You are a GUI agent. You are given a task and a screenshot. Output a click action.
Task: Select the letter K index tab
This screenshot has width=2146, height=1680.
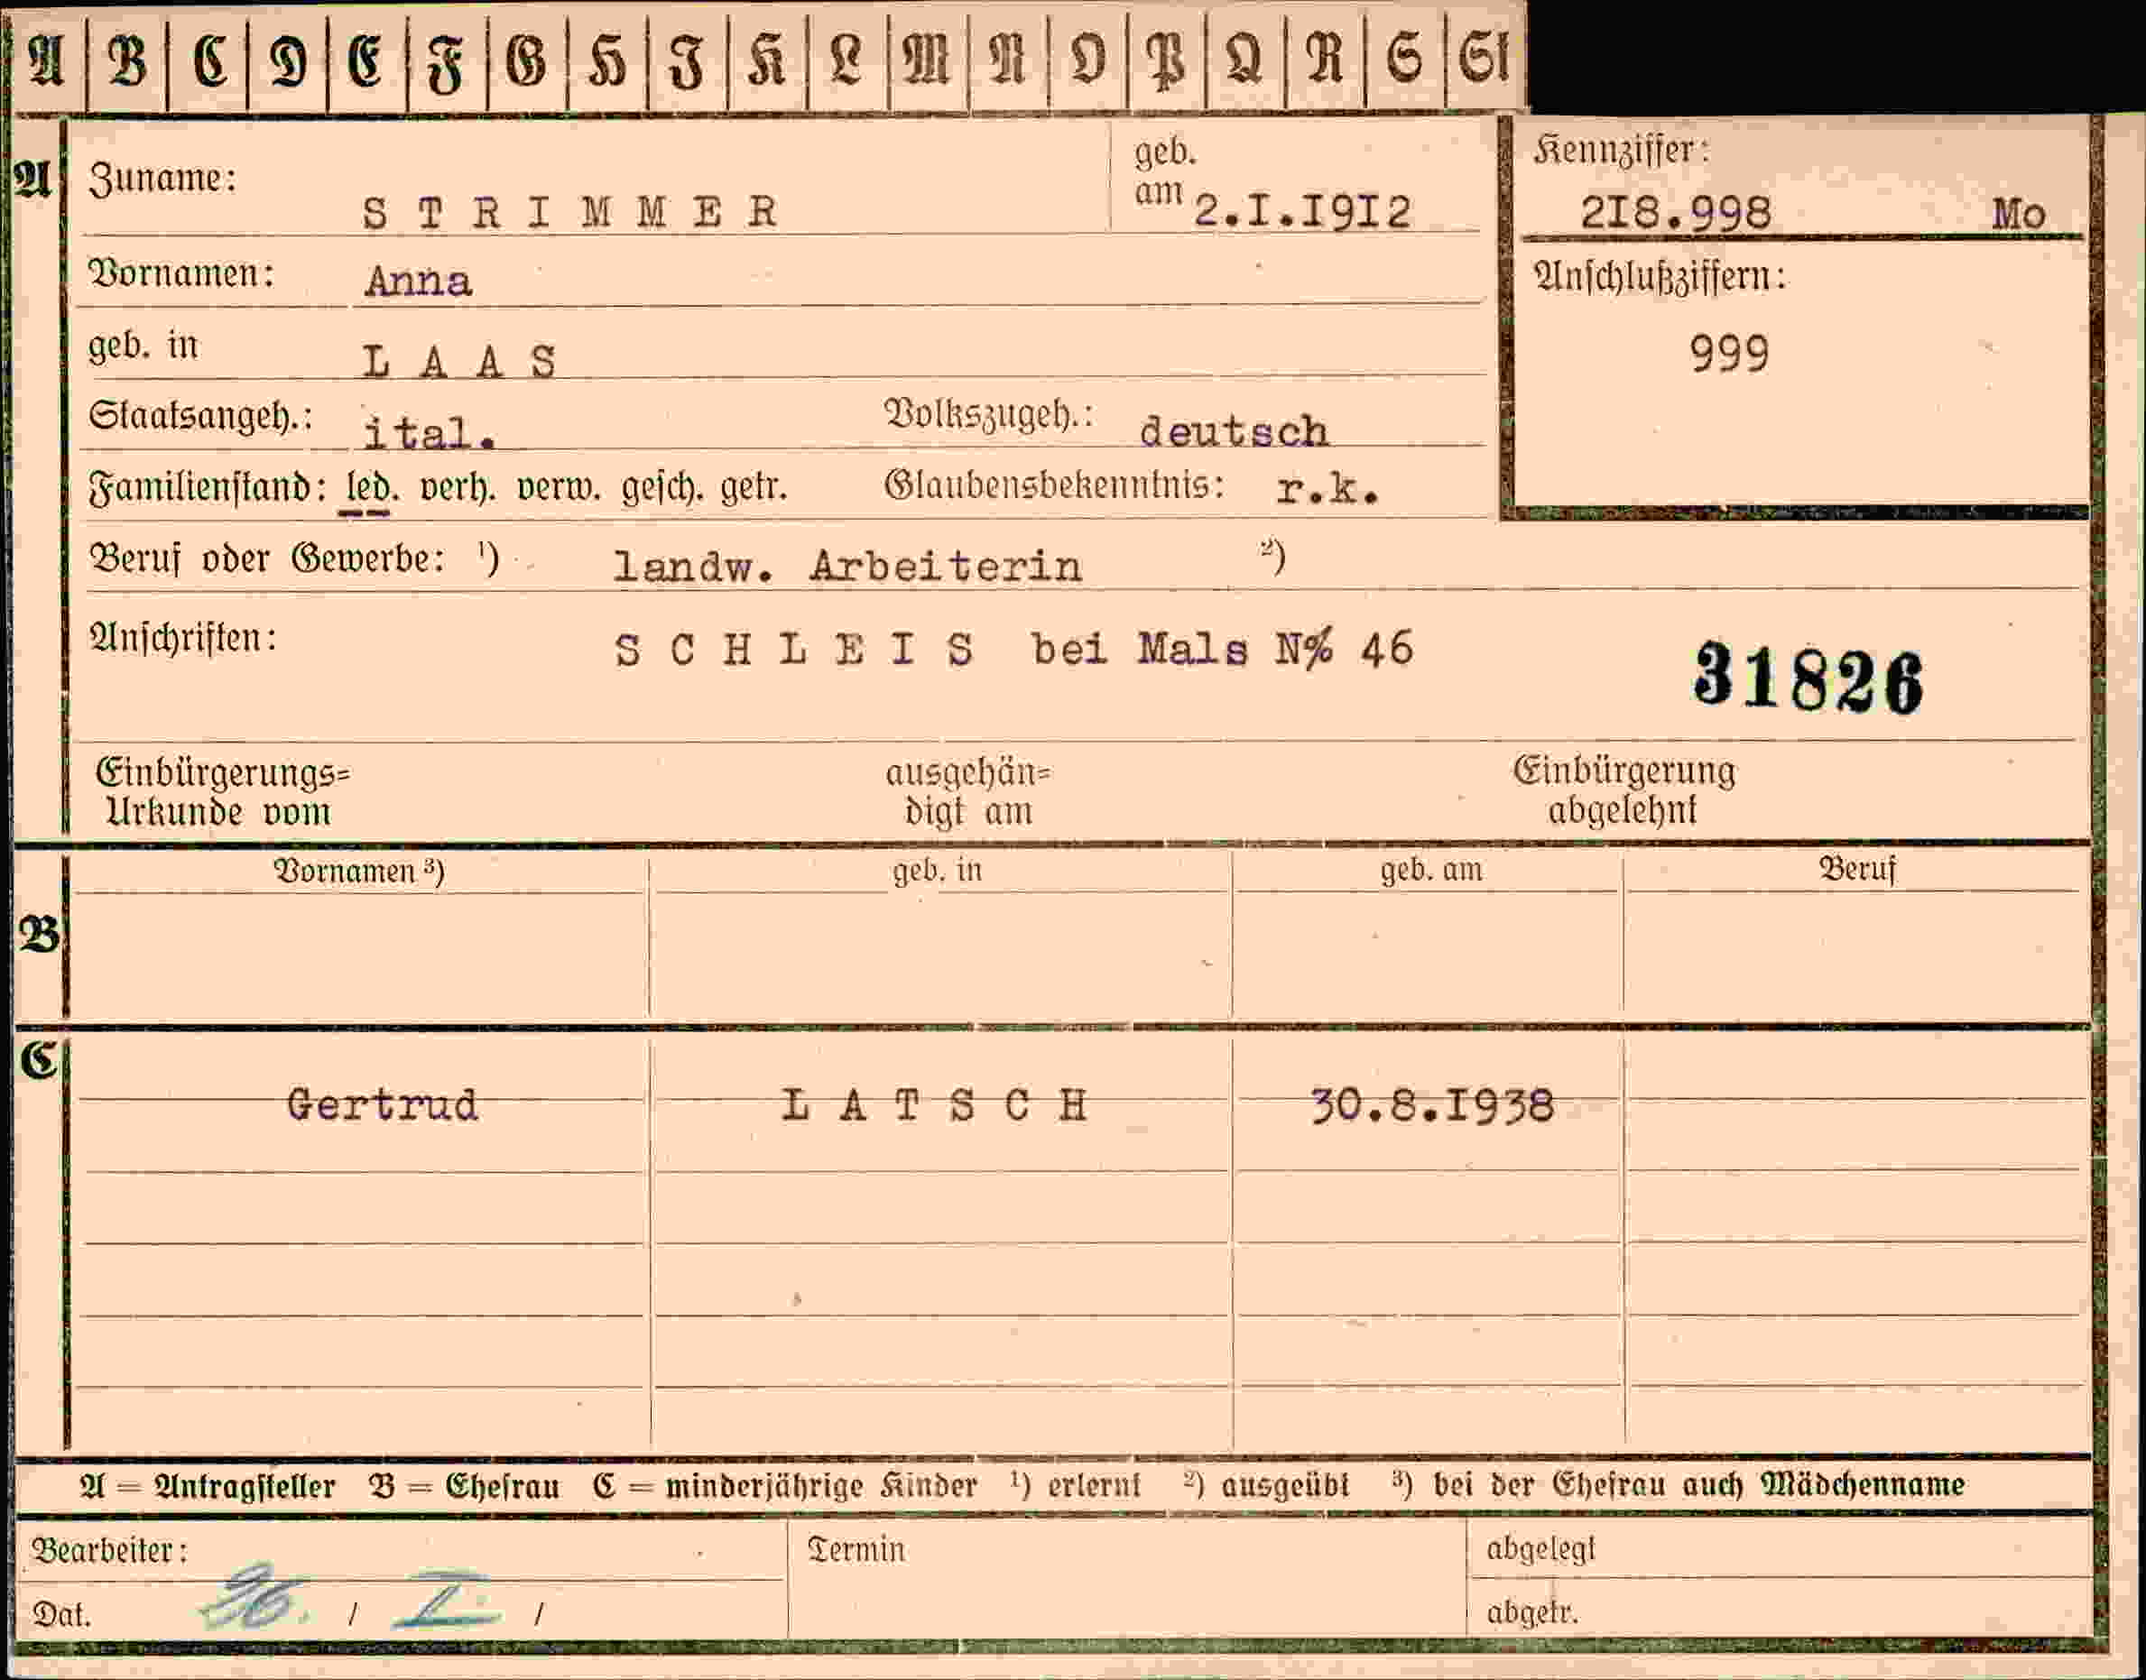pos(767,61)
